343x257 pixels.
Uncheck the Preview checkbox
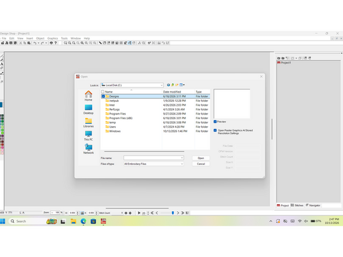point(215,122)
